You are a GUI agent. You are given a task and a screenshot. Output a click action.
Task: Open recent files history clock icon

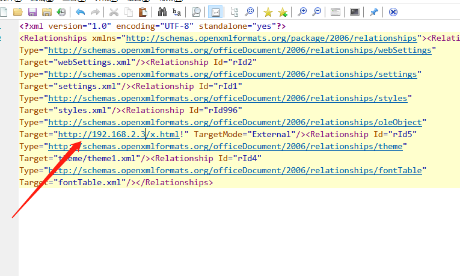click(61, 12)
